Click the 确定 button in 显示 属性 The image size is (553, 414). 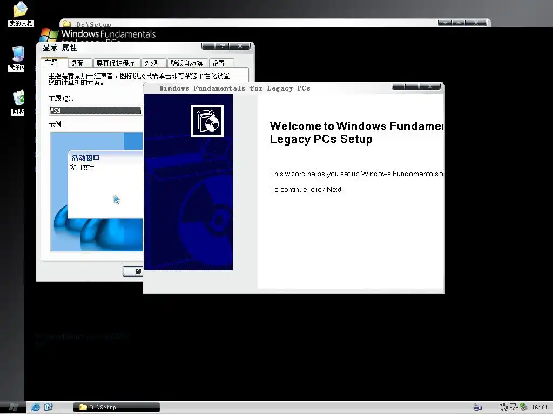(133, 272)
